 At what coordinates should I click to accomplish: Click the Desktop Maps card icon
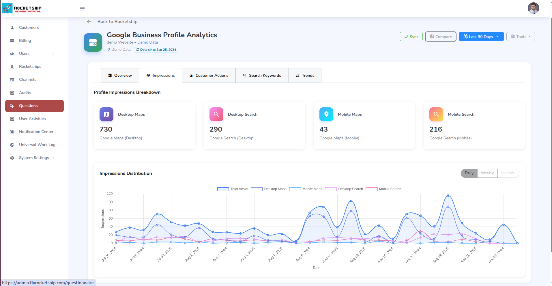[x=106, y=114]
